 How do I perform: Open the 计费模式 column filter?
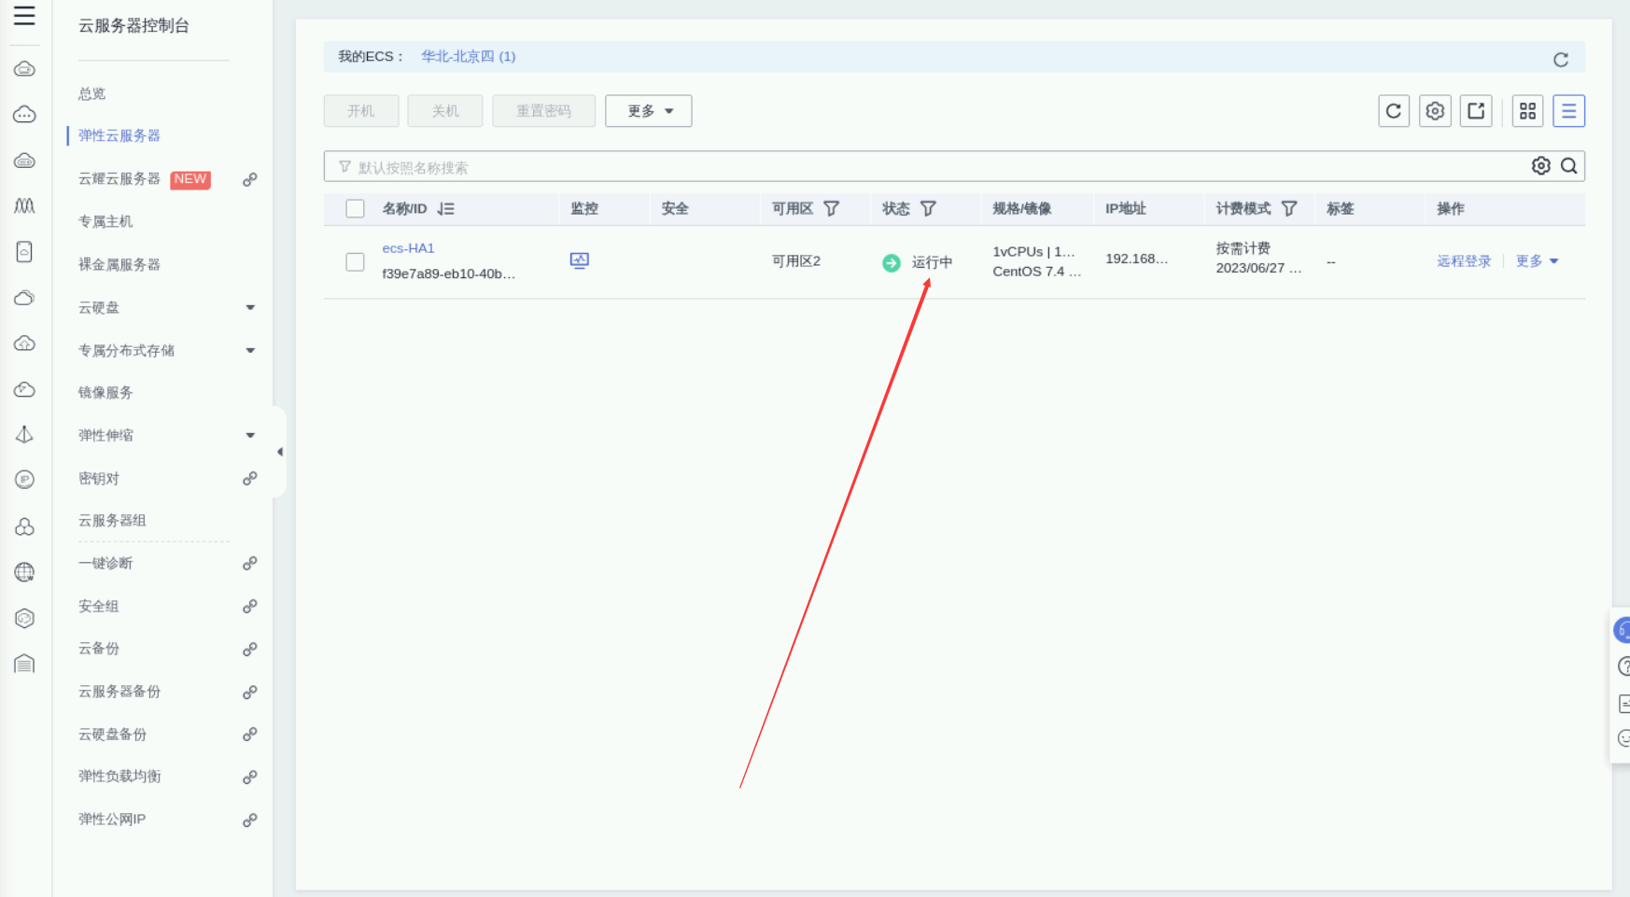point(1289,209)
